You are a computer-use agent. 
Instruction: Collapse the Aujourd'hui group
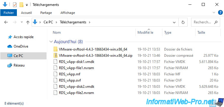(x=51, y=42)
